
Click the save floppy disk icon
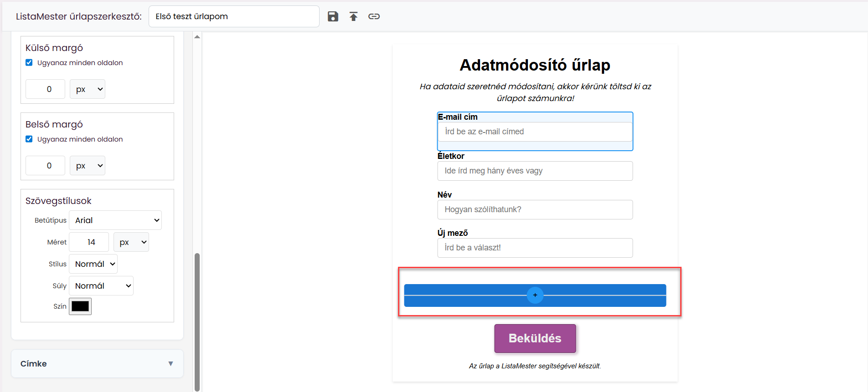pos(333,16)
